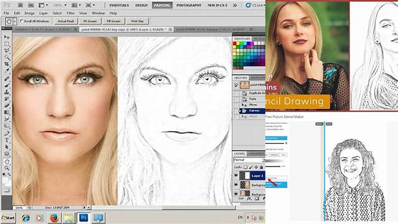Viewport: 398px width, 224px height.
Task: Select the Clone Stamp tool
Action: tap(7, 92)
